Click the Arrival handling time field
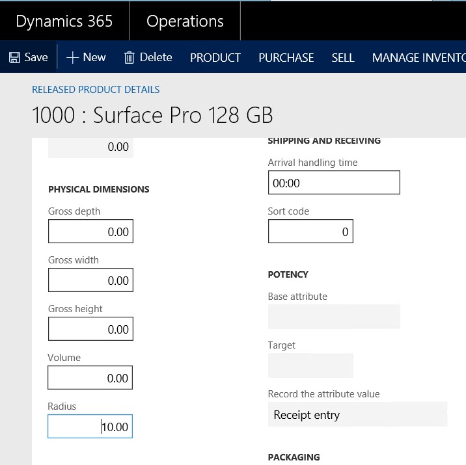 pyautogui.click(x=334, y=183)
